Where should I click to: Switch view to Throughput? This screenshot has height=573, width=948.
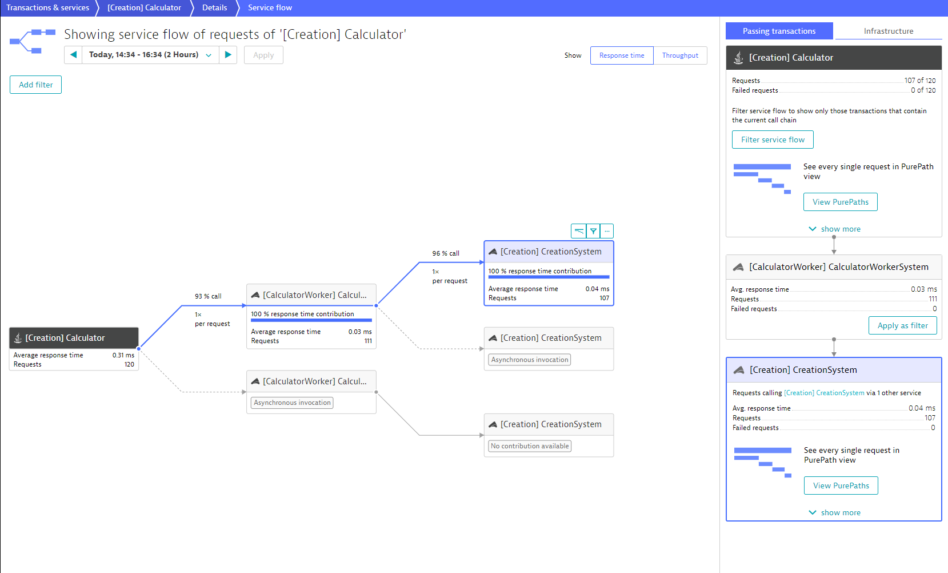point(680,55)
